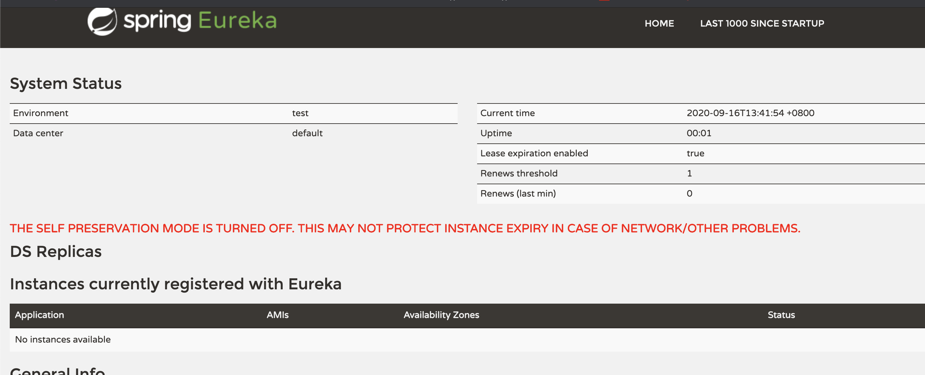Click the Uptime label
Viewport: 925px width, 375px height.
coord(496,133)
